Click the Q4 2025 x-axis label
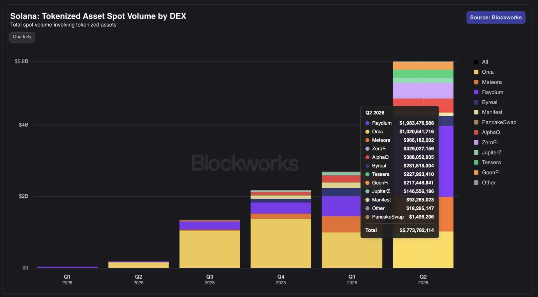The height and width of the screenshot is (297, 538). point(281,279)
